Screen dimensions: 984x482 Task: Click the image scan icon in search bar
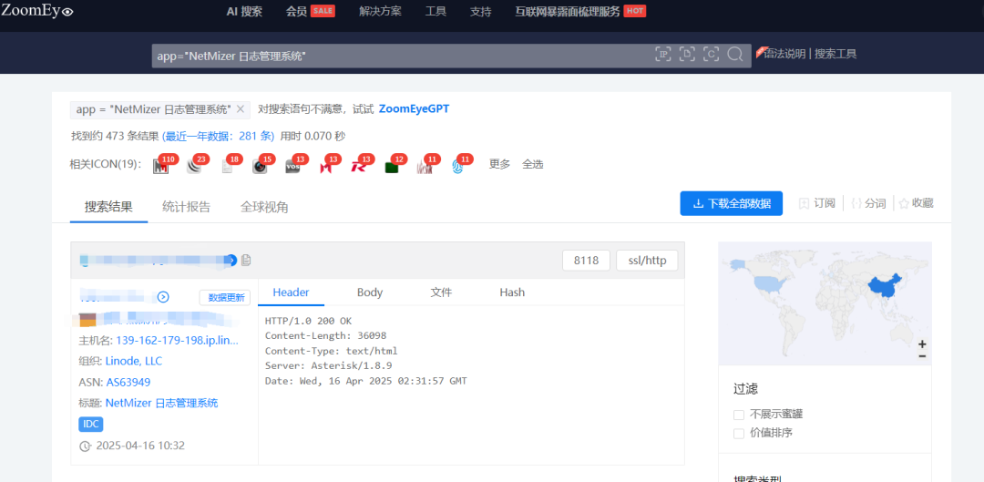[x=711, y=55]
